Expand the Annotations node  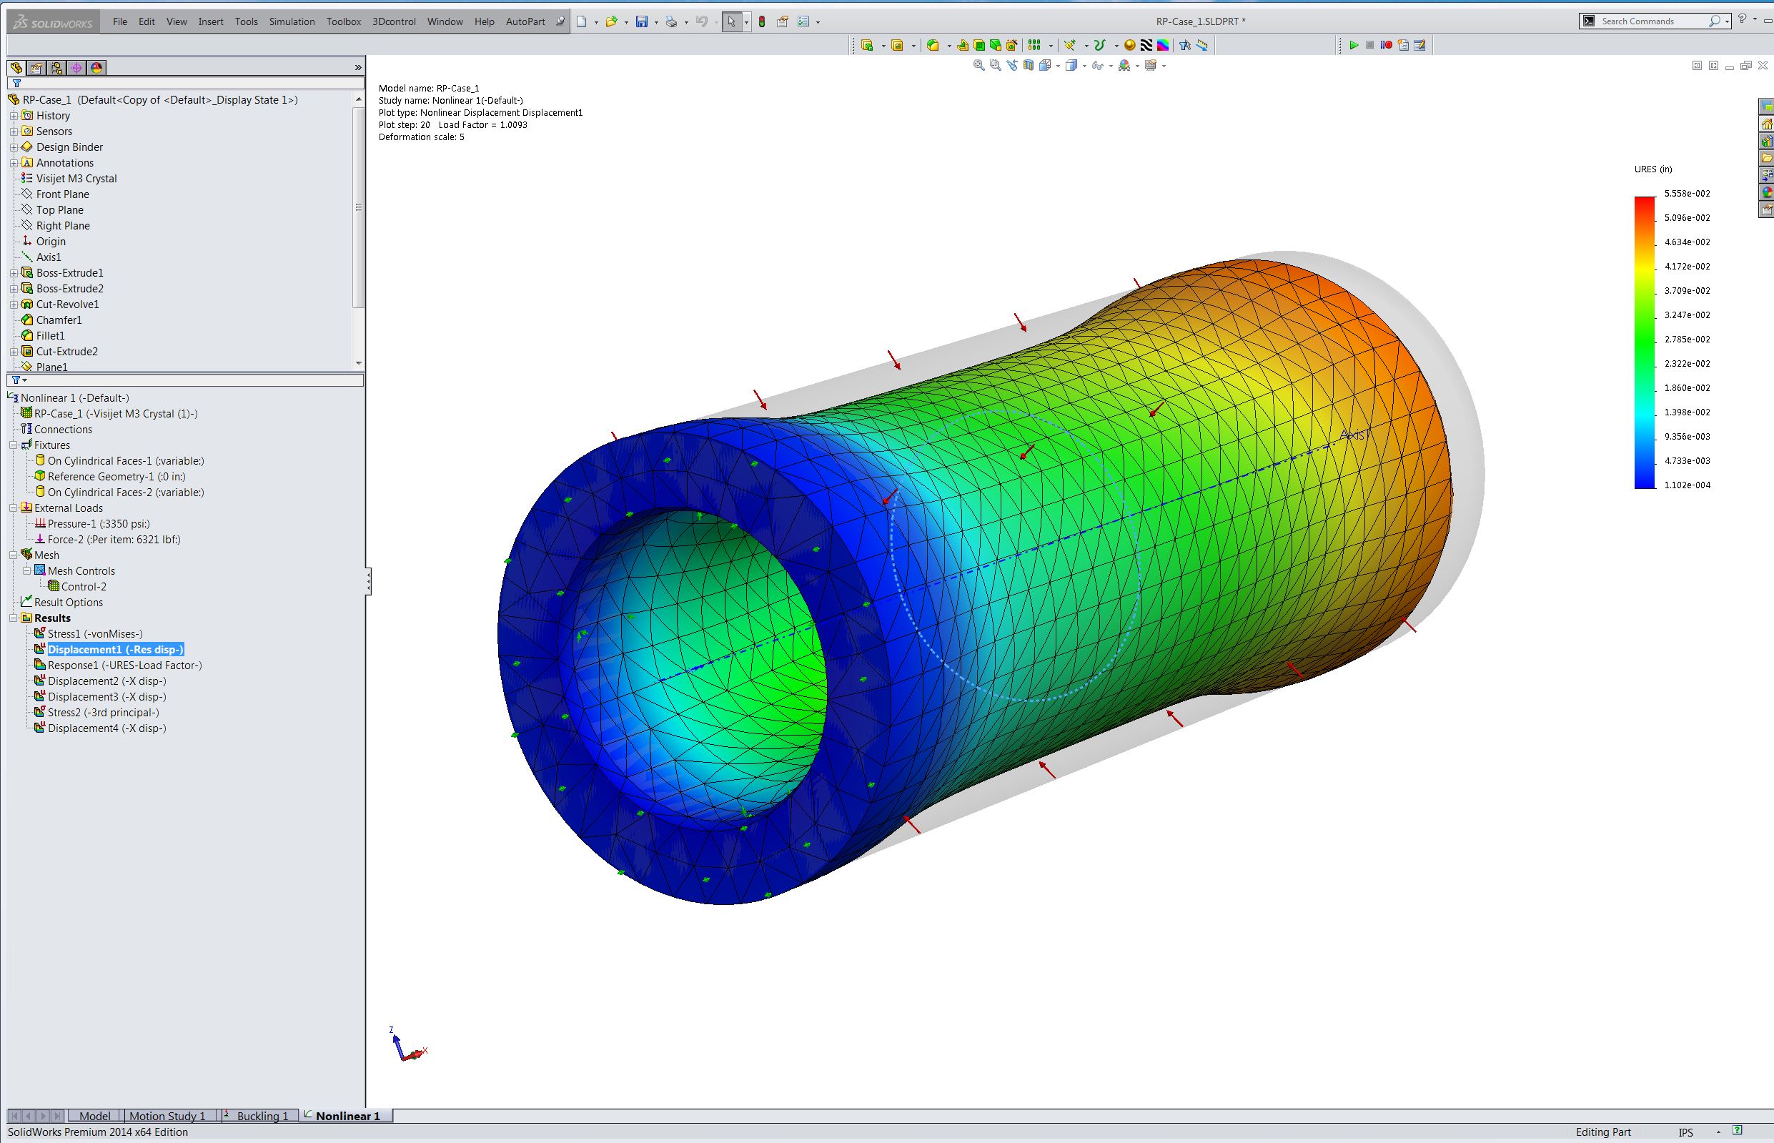coord(14,162)
